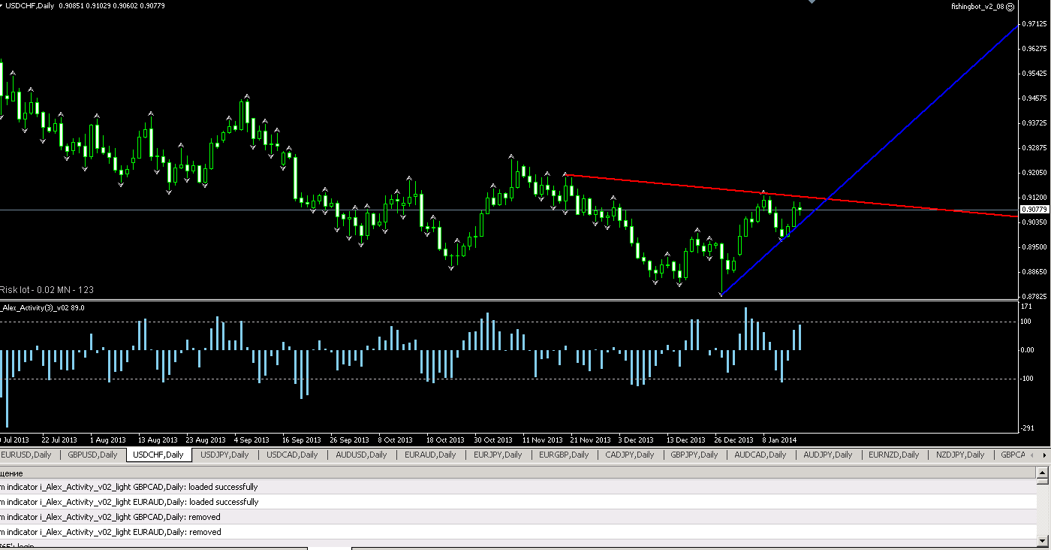Switch to the GBPUSD,Daily chart tab
Screen dimensions: 1051x550
click(x=92, y=455)
